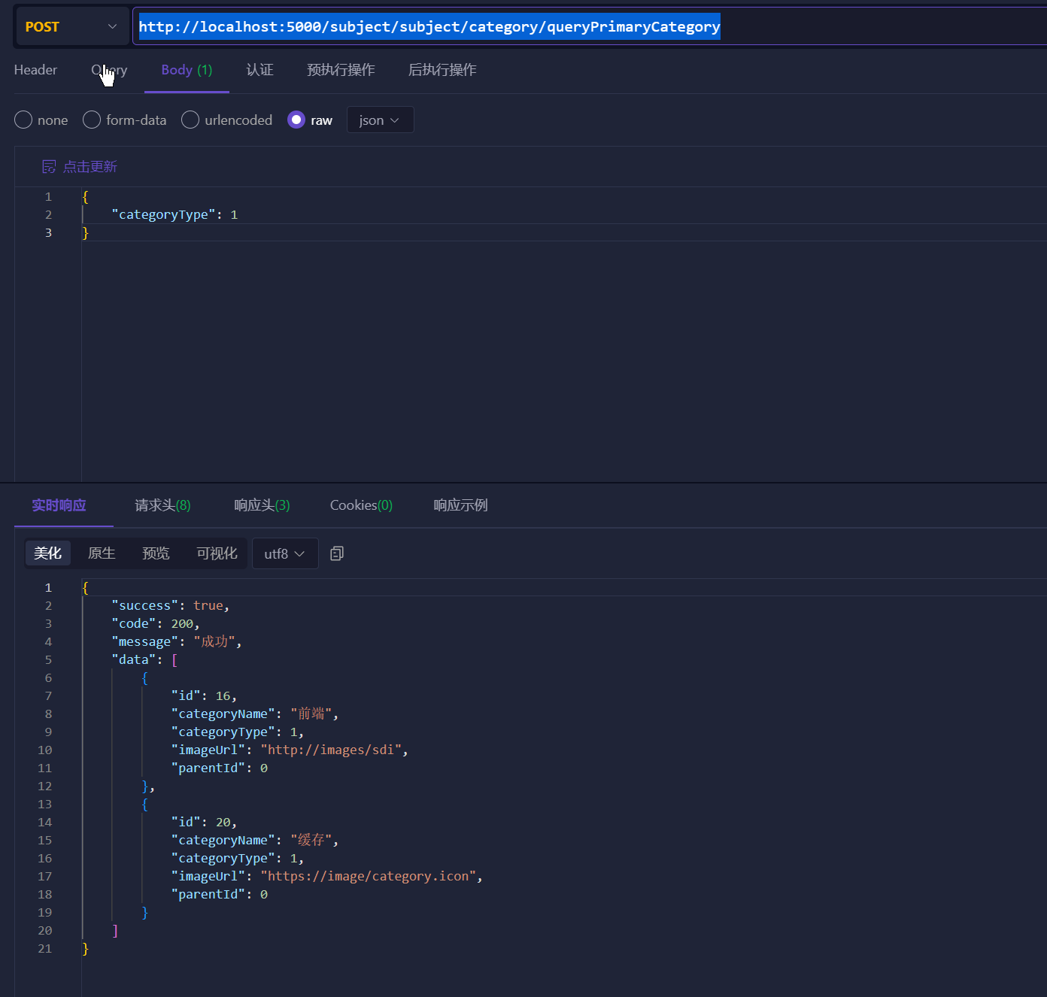Switch to the Query tab
The height and width of the screenshot is (997, 1047).
pos(109,70)
